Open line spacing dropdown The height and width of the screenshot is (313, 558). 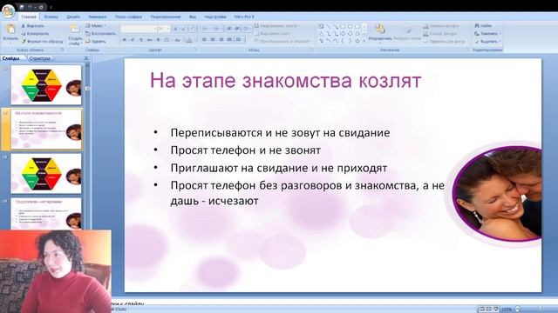pyautogui.click(x=246, y=29)
